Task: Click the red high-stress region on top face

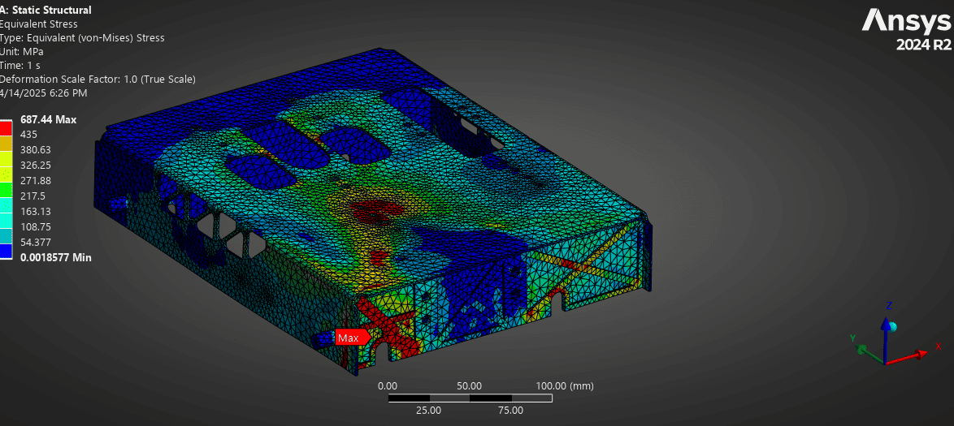Action: pyautogui.click(x=375, y=209)
